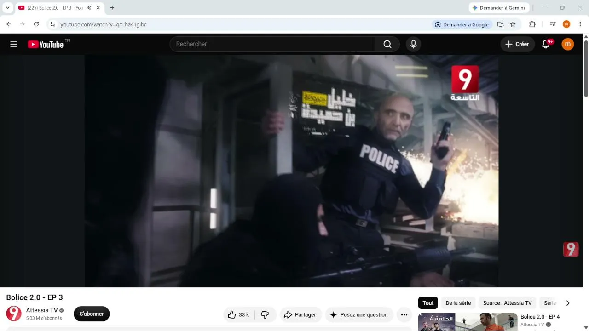Click the Attessia TV channel avatar
The width and height of the screenshot is (589, 331).
click(x=14, y=314)
